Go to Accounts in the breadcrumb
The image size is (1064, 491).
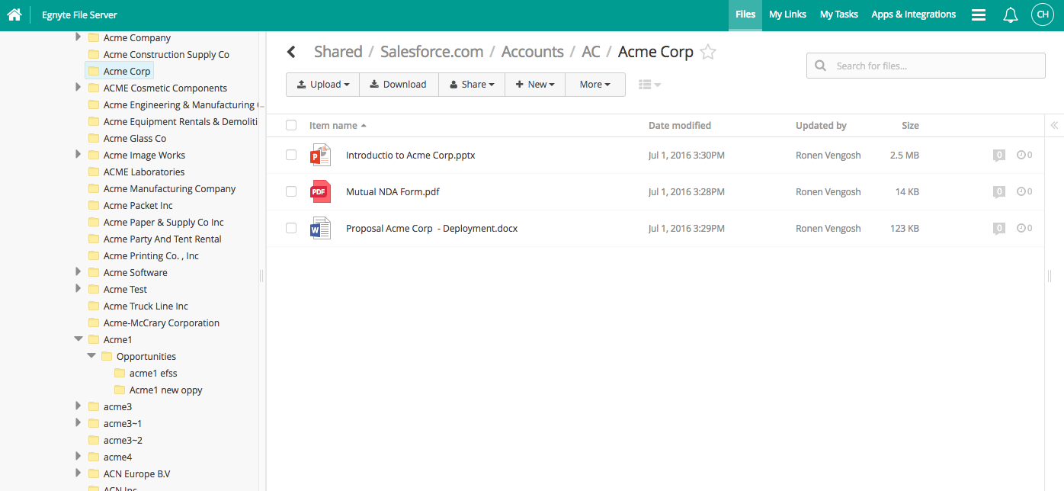(533, 52)
